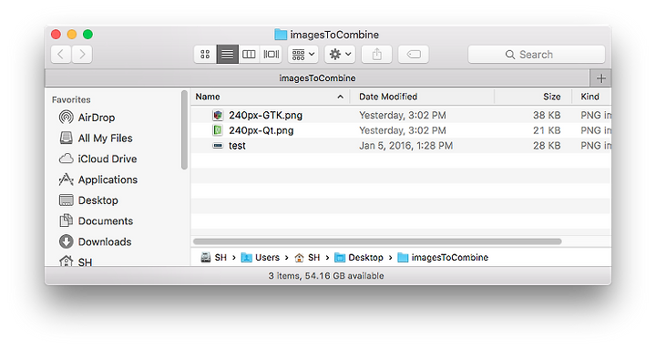656x349 pixels.
Task: Click into the Search field
Action: coord(537,55)
